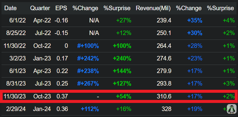The width and height of the screenshot is (238, 117).
Task: Click the Revenue(Mil) column header
Action: coord(153,8)
